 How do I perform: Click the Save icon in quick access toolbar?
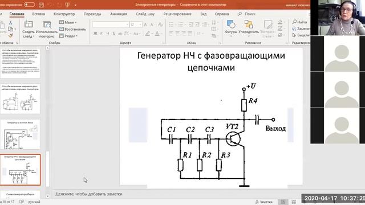[x=41, y=5]
